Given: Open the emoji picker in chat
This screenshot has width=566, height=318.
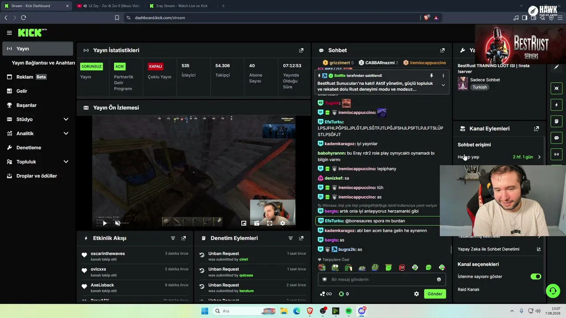Looking at the screenshot, I should [x=439, y=279].
